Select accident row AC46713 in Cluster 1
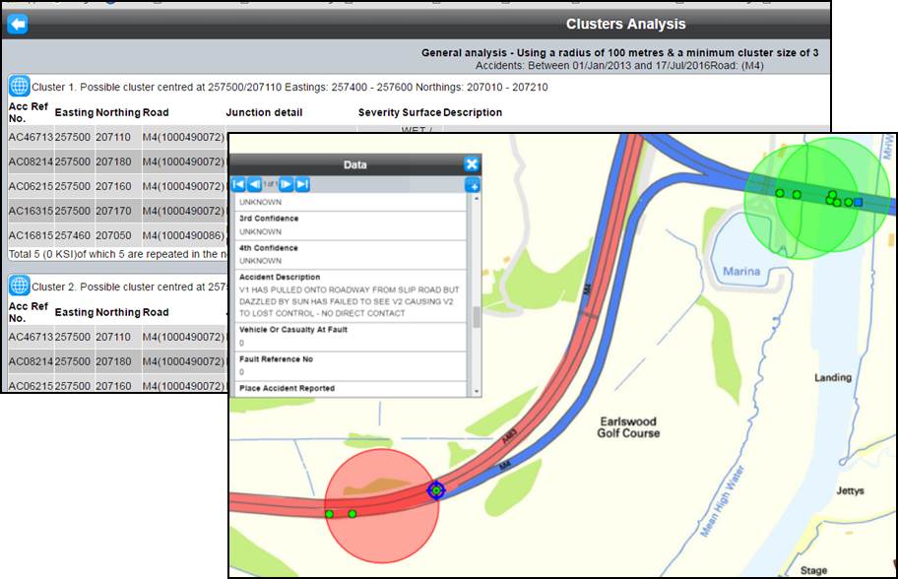898x579 pixels. [x=30, y=137]
